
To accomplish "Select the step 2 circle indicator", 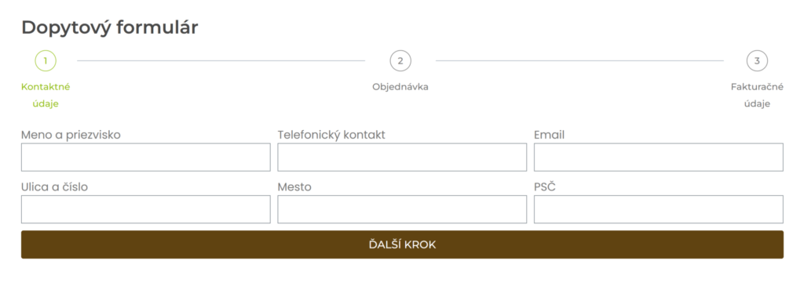I will pos(400,61).
